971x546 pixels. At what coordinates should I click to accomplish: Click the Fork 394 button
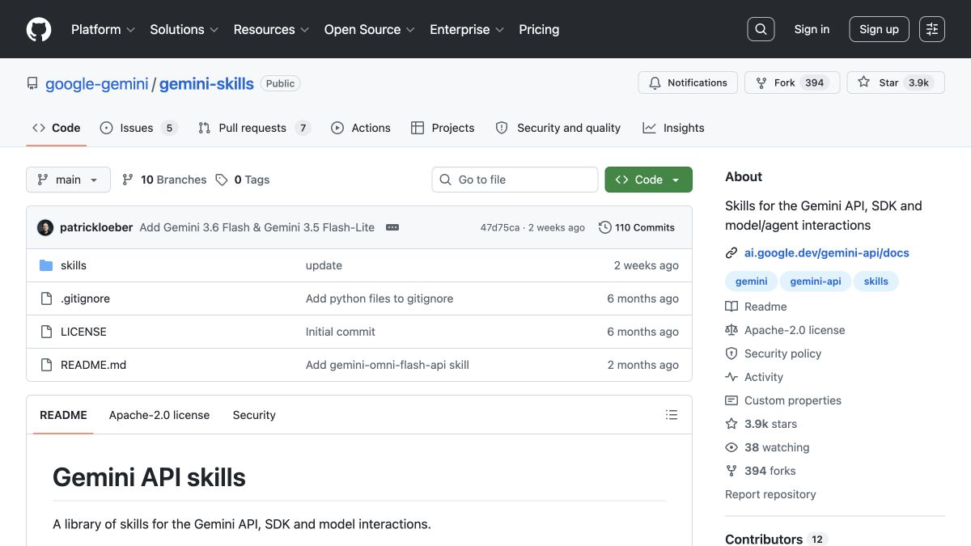click(792, 83)
